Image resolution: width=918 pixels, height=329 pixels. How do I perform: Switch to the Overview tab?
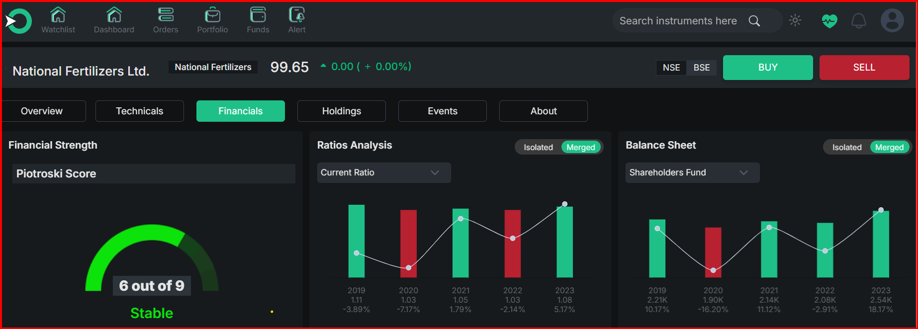(43, 111)
